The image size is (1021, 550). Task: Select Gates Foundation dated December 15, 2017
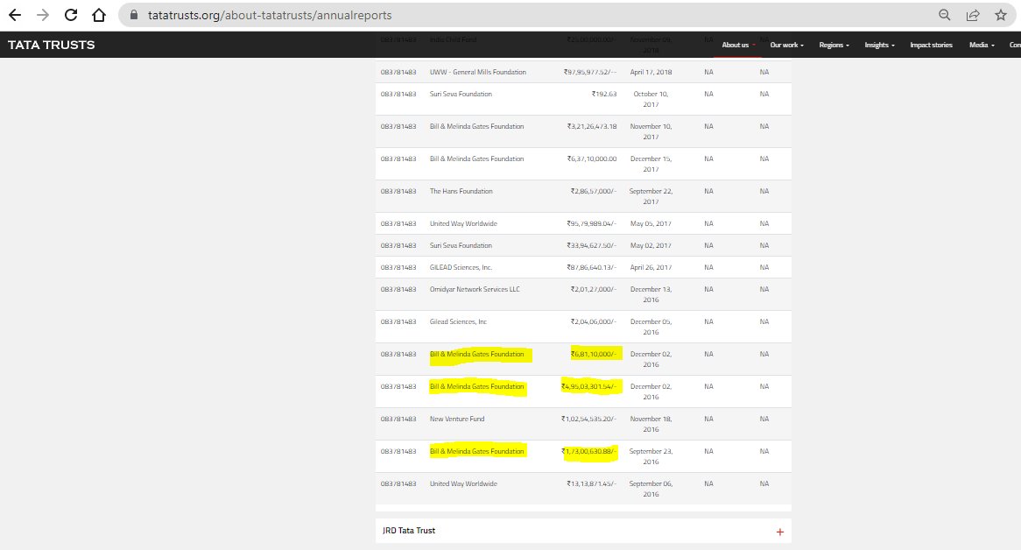[x=476, y=159]
